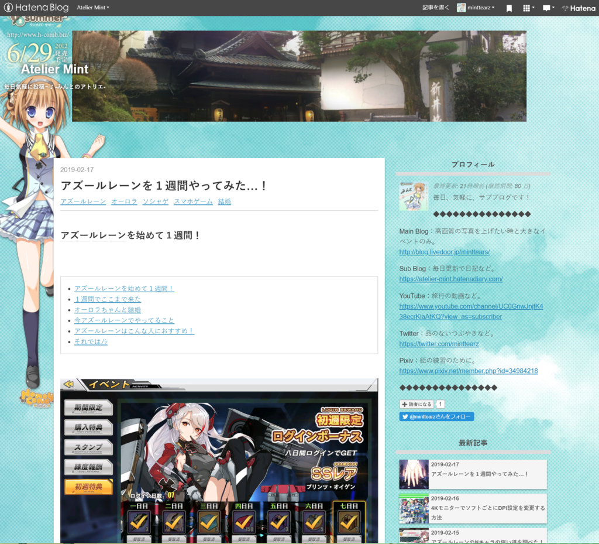
Task: Click the Twitter follow @minttearz button
Action: (x=436, y=416)
